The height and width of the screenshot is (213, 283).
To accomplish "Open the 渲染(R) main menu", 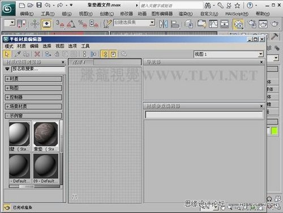I will pyautogui.click(x=186, y=14).
